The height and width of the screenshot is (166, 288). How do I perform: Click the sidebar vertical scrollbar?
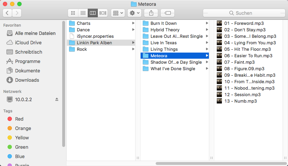point(64,84)
